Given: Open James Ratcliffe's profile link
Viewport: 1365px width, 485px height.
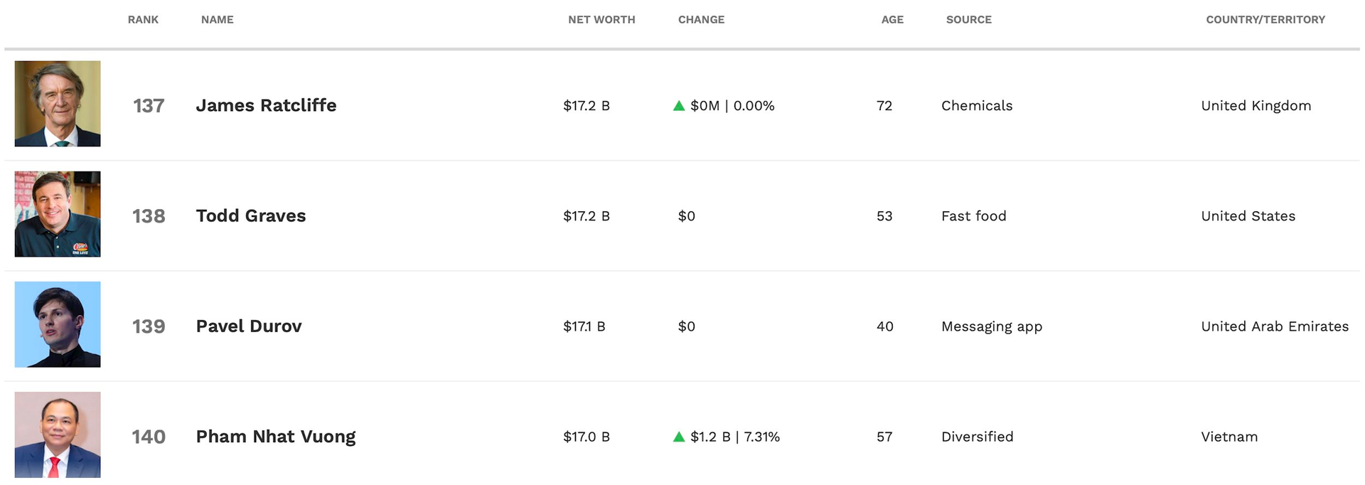Looking at the screenshot, I should (x=266, y=105).
